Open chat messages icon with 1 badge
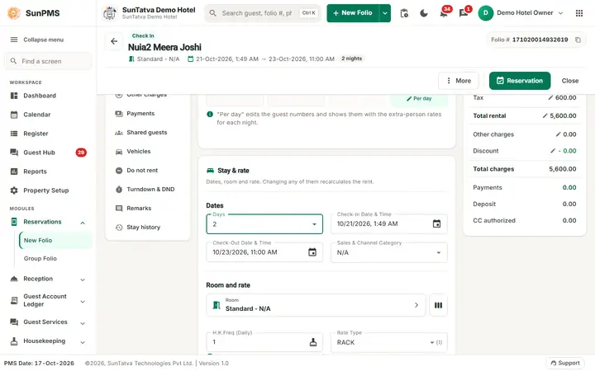595x371 pixels. 464,13
